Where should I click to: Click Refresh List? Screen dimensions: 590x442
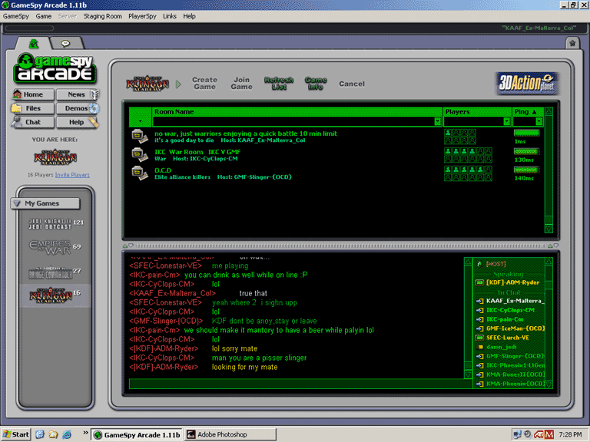[279, 84]
